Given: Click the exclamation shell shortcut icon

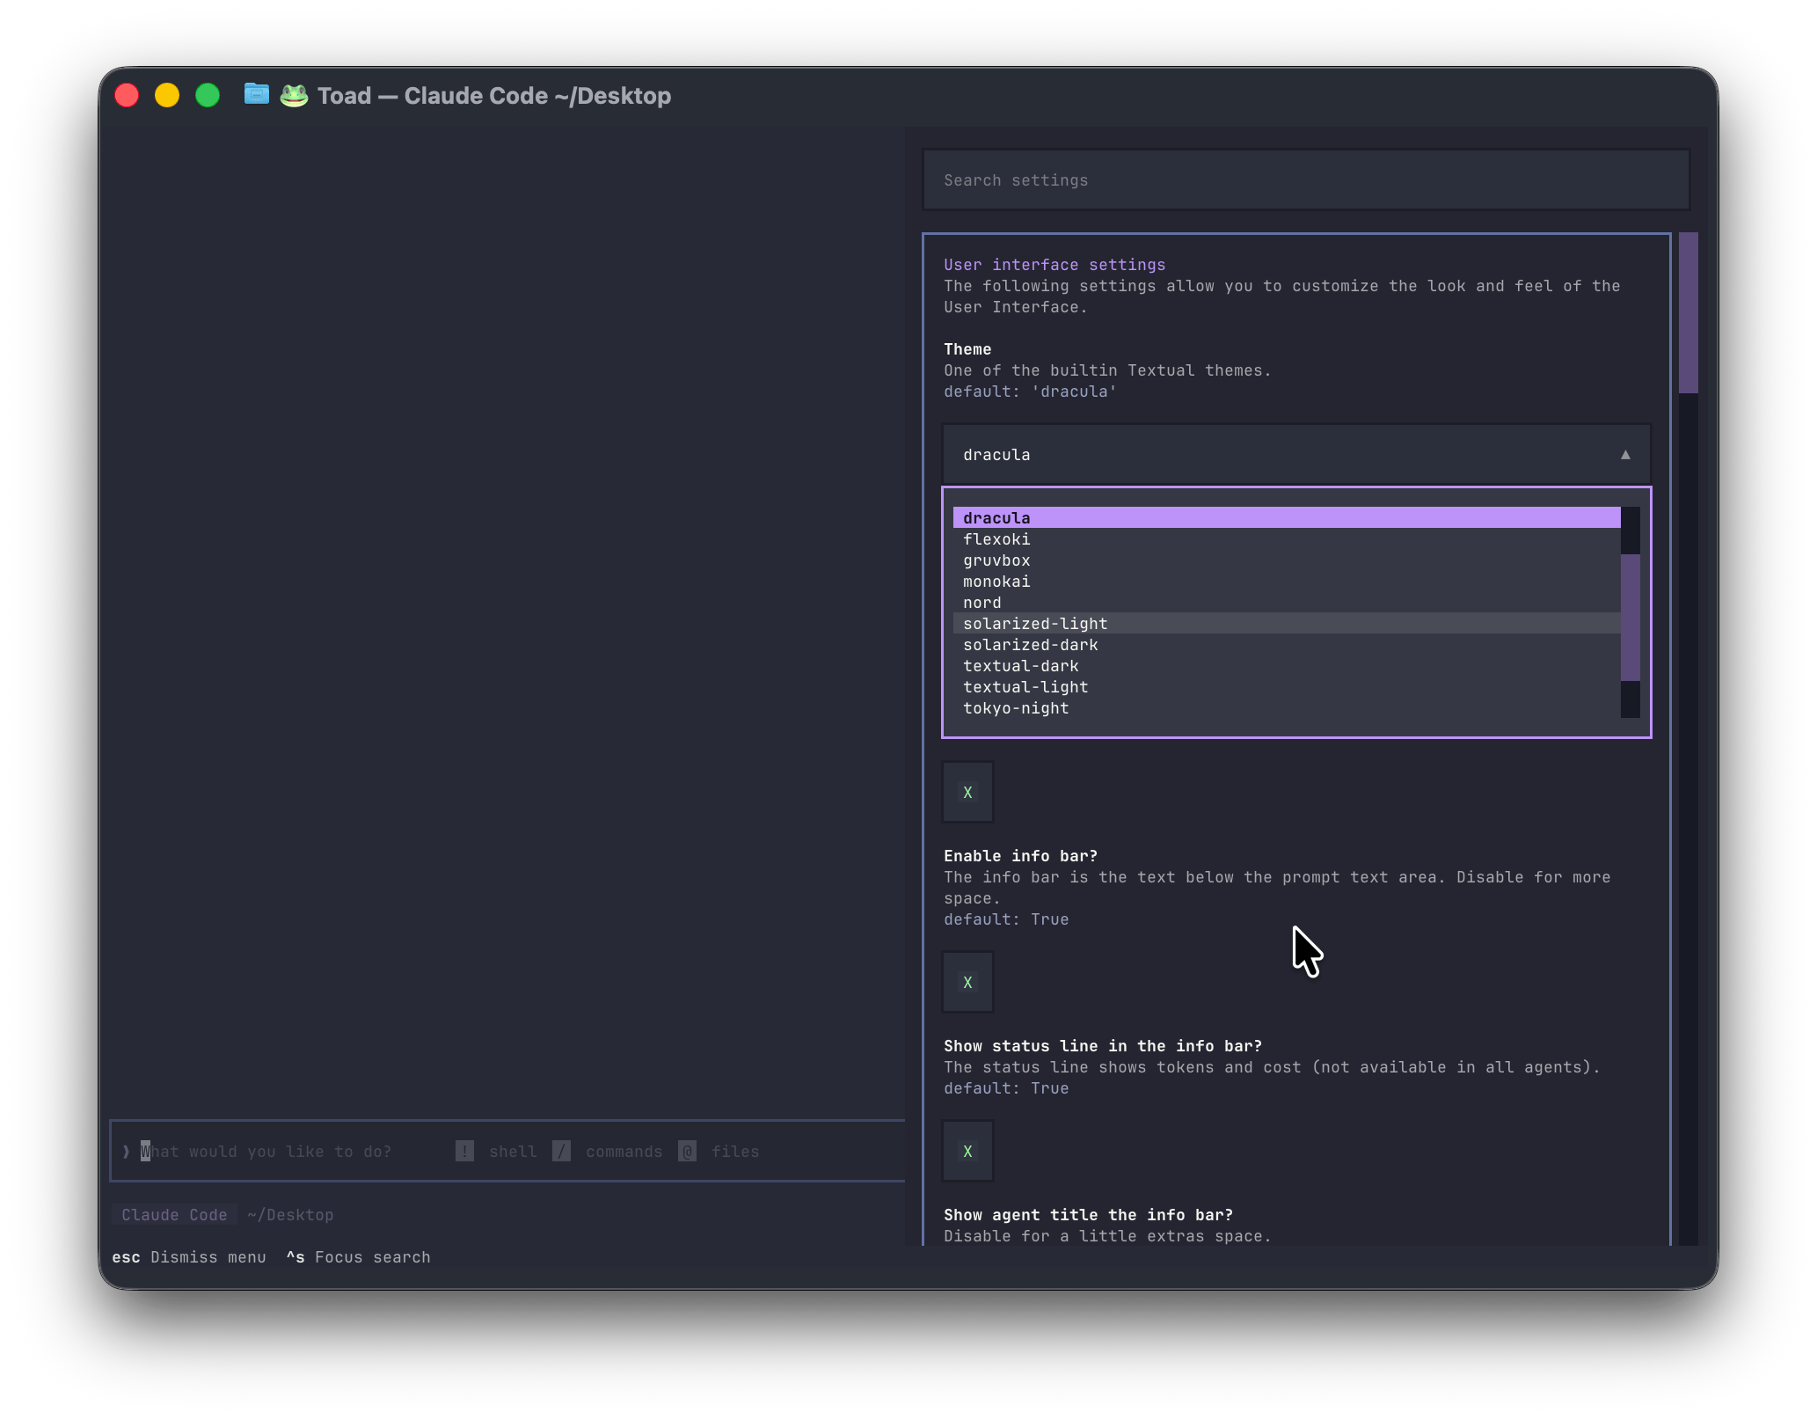Looking at the screenshot, I should click(464, 1151).
